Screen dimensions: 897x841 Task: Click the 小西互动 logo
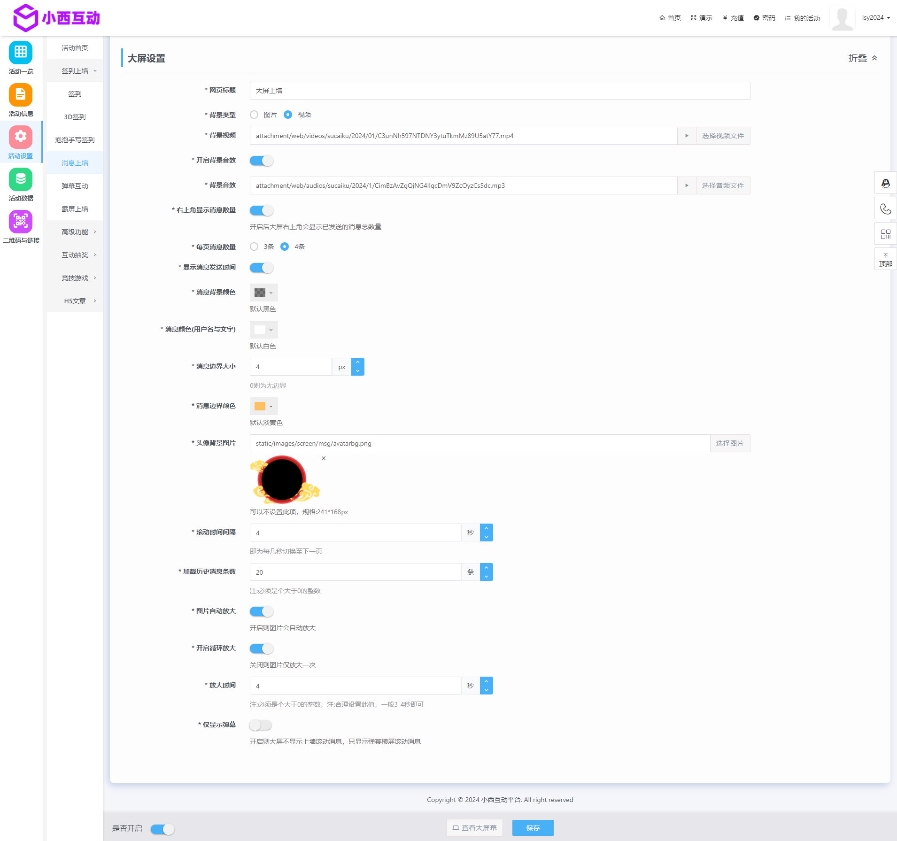coord(56,18)
